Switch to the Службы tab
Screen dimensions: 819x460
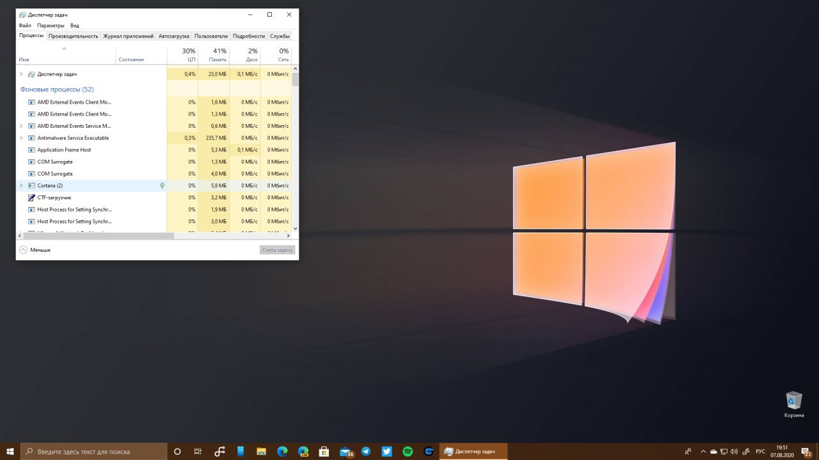point(280,36)
